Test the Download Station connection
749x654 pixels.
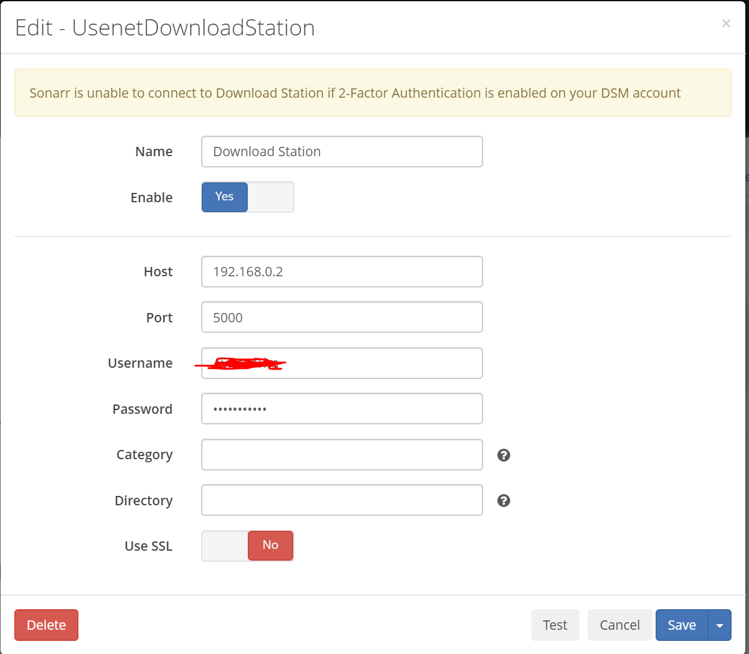pos(555,625)
